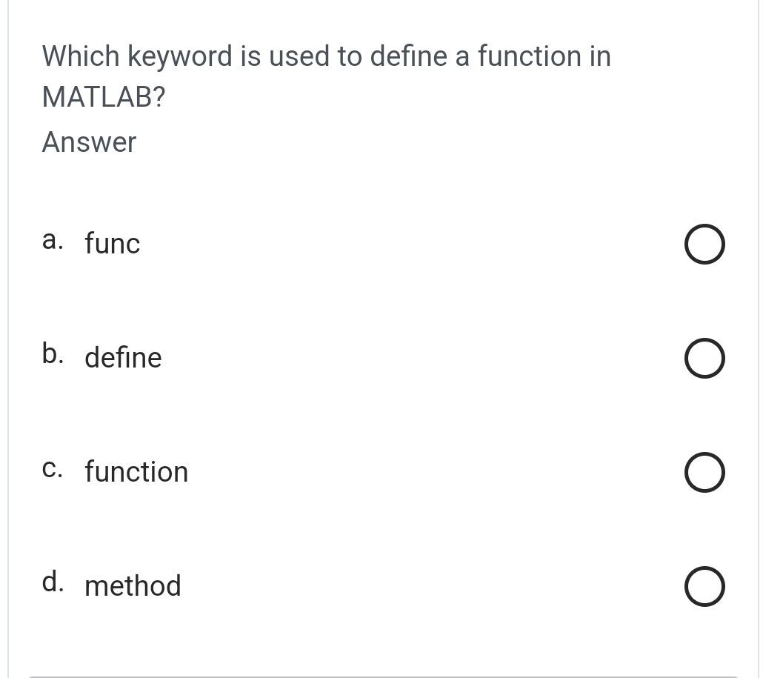This screenshot has height=678, width=783.
Task: Select the radio button for option c
Action: point(704,472)
